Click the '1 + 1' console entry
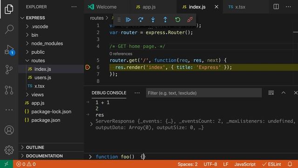The image size is (298, 168). (102, 103)
